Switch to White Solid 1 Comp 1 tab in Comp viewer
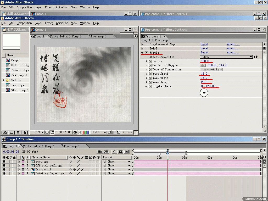 (66, 36)
